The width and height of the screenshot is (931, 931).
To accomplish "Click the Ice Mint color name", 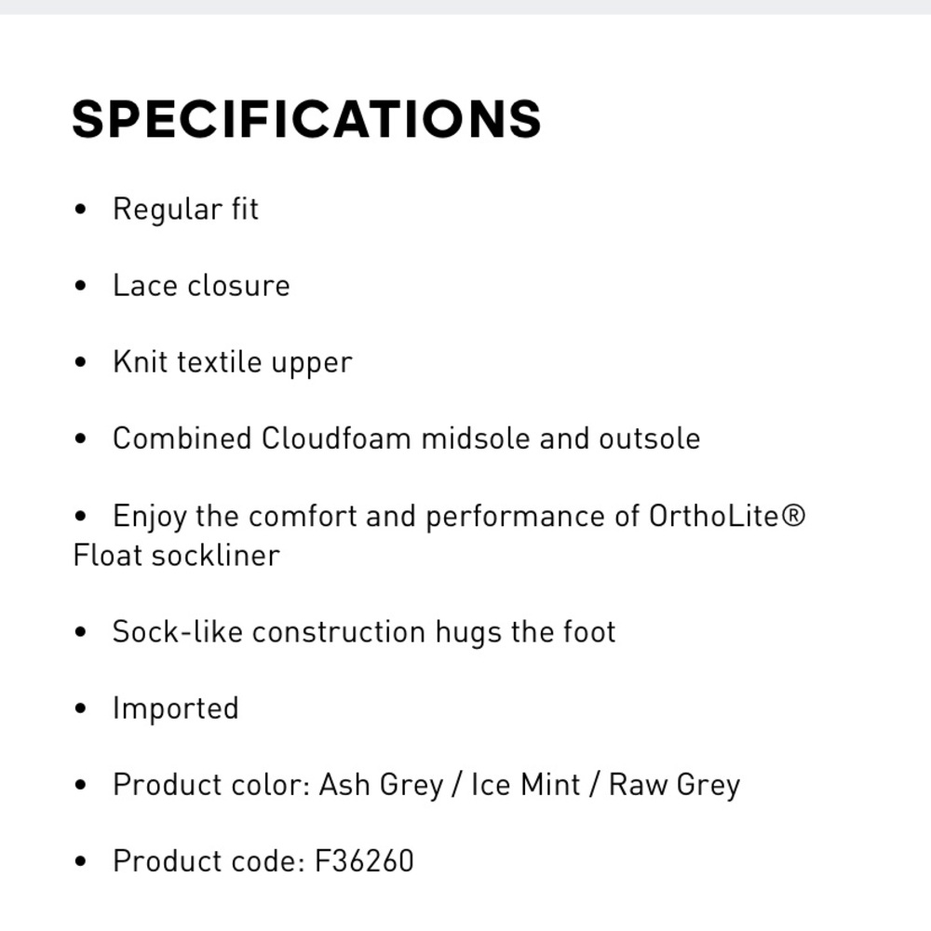I will (525, 785).
